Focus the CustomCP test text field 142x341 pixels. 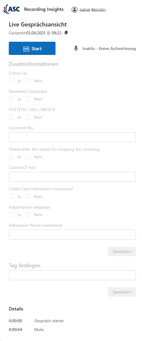72,177
